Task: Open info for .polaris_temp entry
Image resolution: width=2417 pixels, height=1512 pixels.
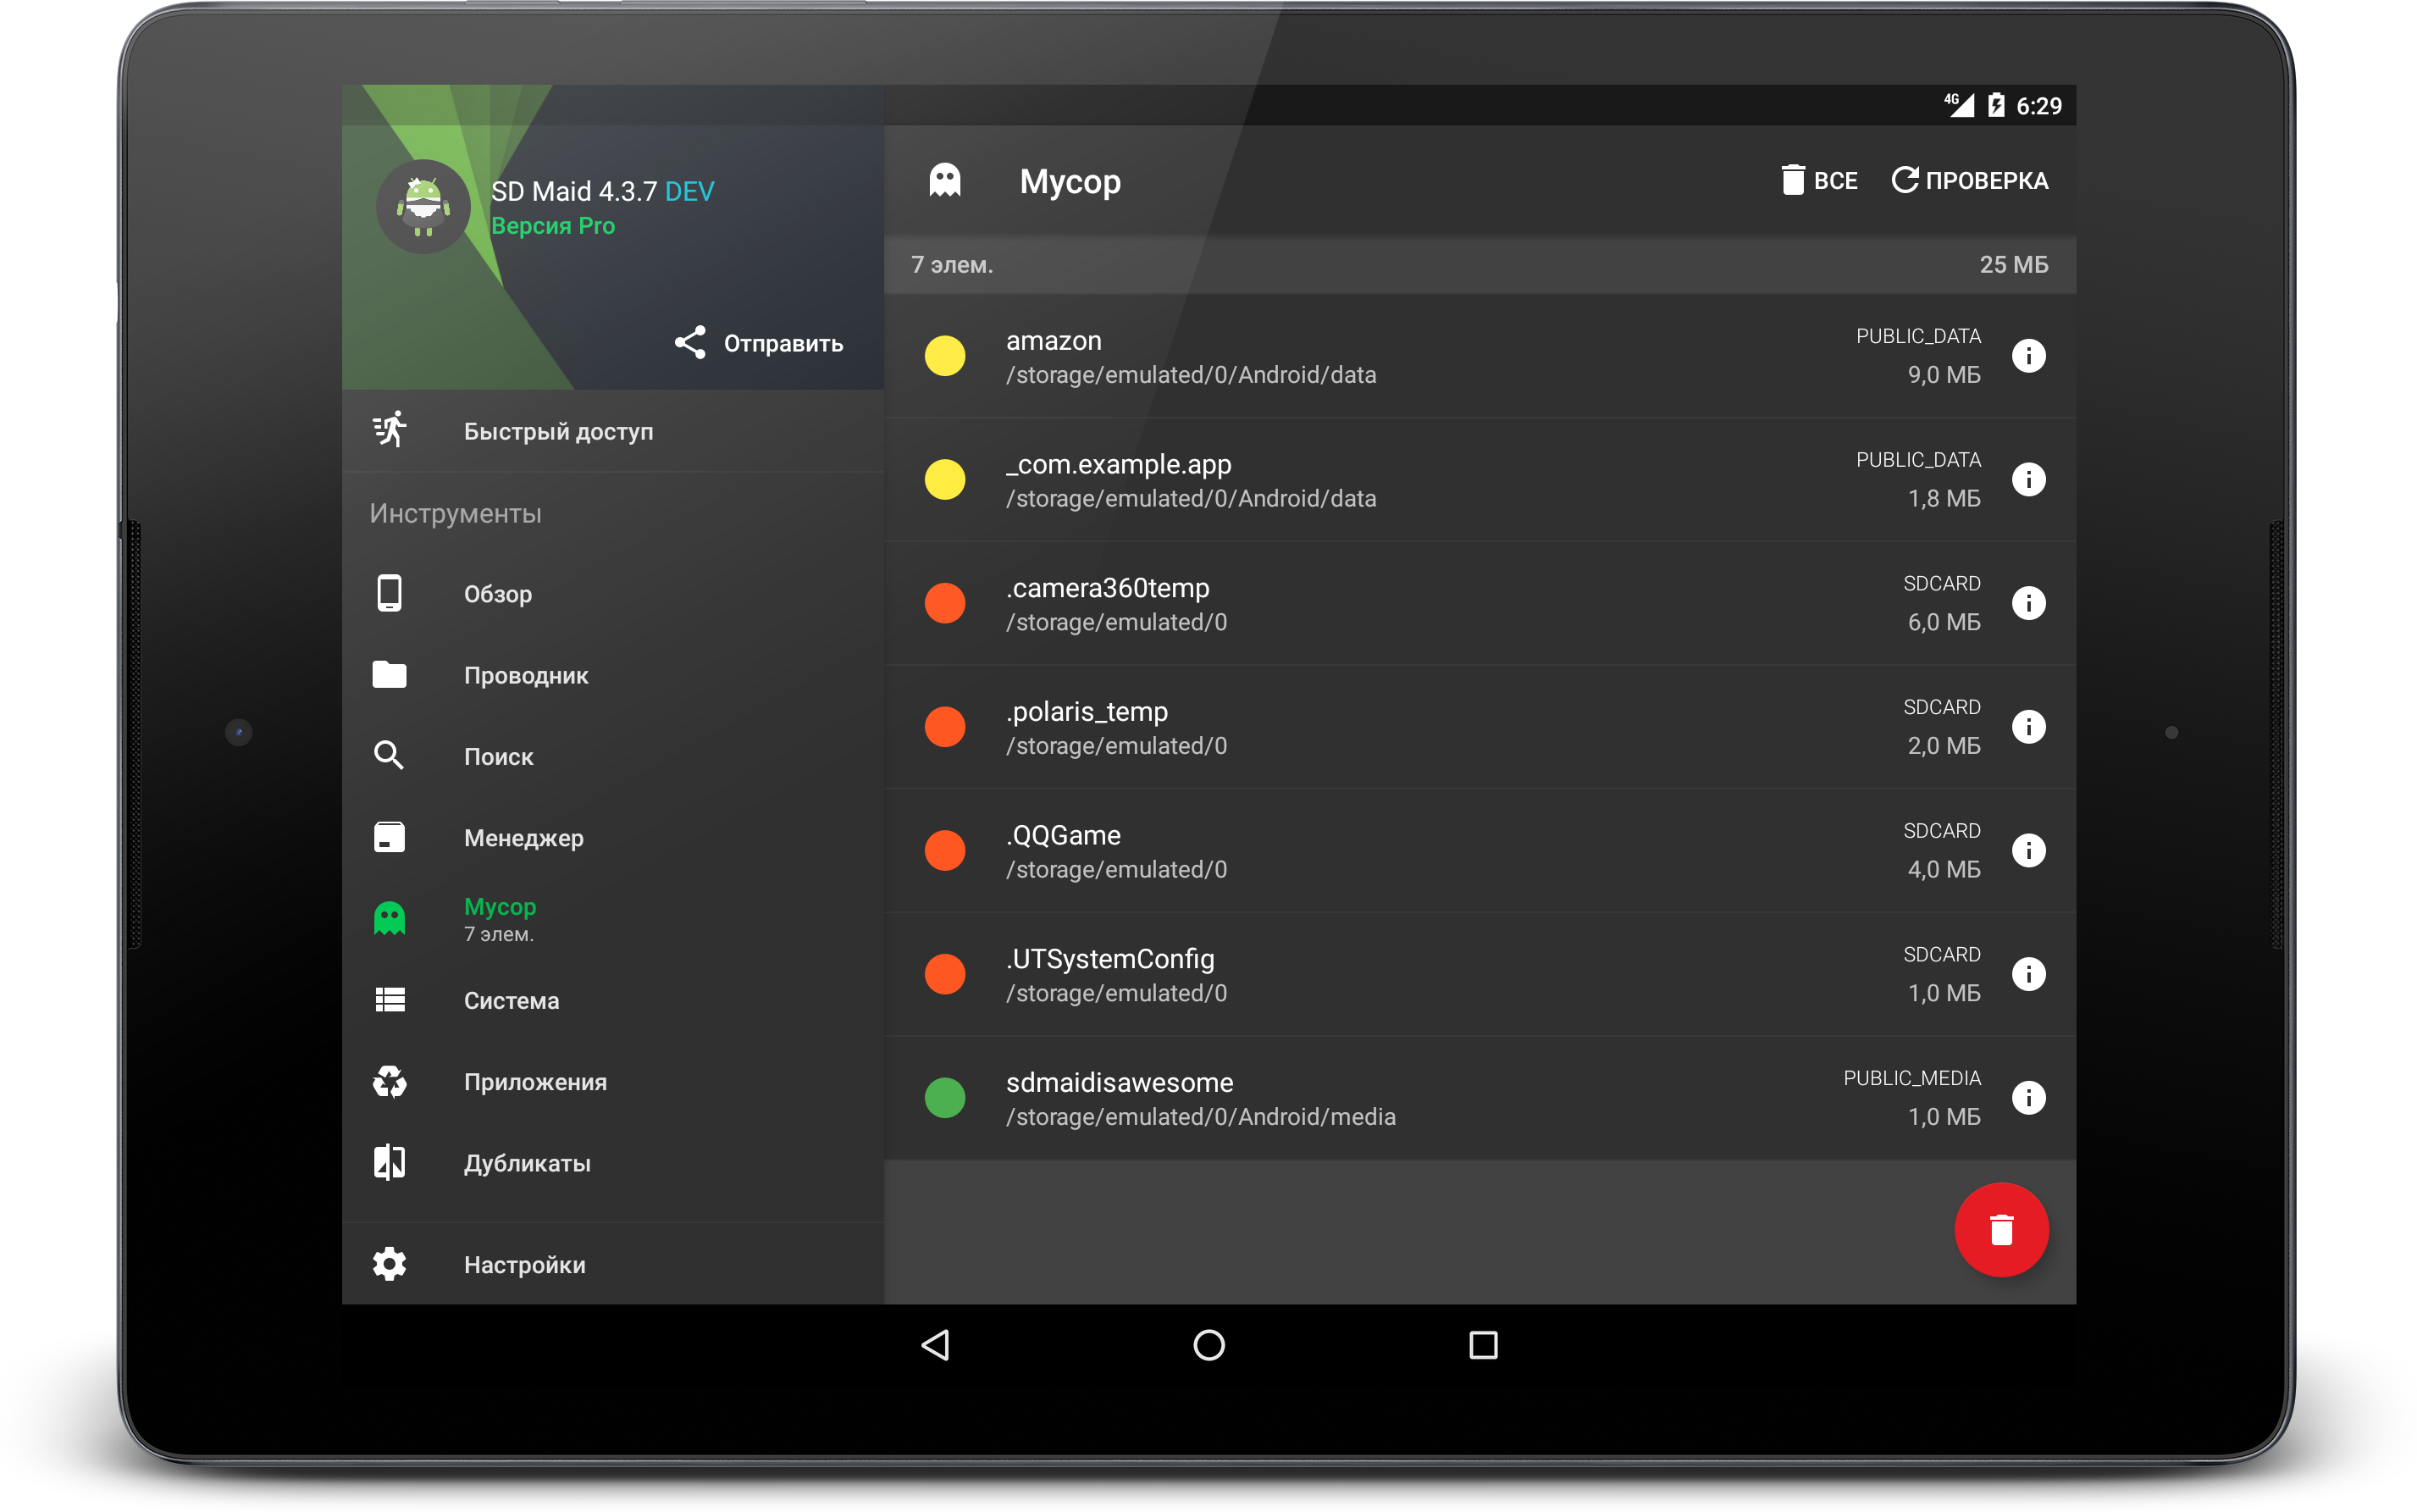Action: click(2028, 726)
